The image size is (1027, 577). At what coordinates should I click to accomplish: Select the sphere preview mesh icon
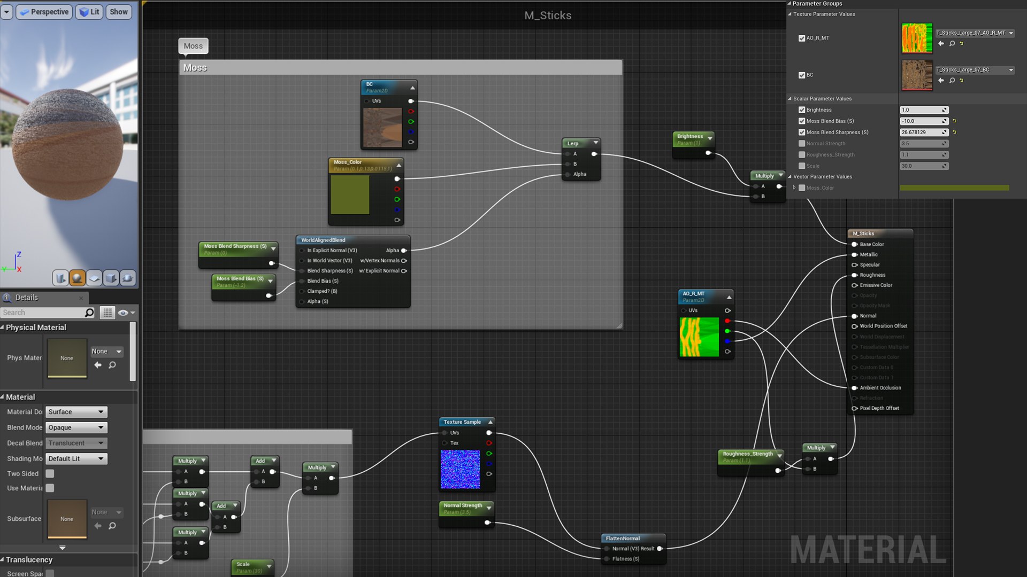(77, 278)
